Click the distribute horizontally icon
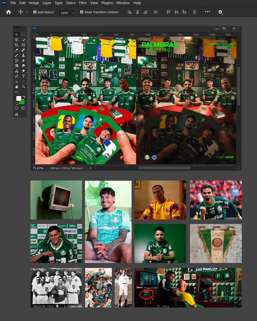The image size is (257, 321). pyautogui.click(x=195, y=12)
